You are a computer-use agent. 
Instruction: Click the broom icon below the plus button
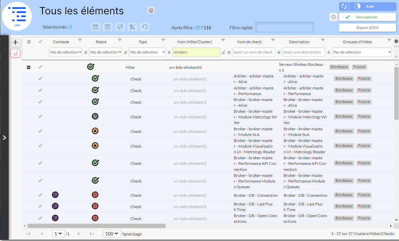[15, 53]
